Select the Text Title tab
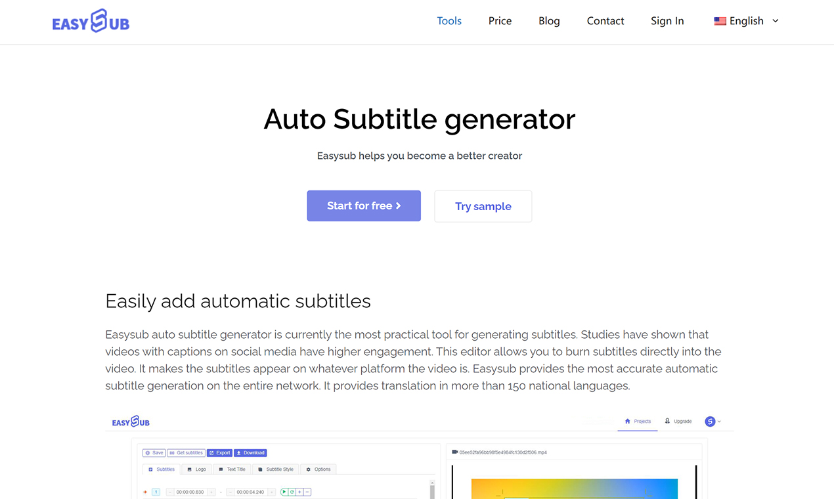Image resolution: width=834 pixels, height=499 pixels. tap(232, 469)
